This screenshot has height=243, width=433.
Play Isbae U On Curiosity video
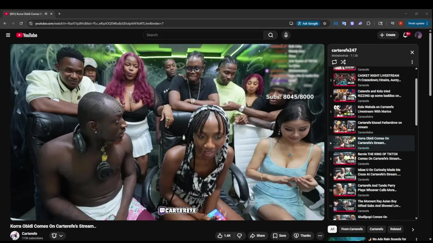[x=371, y=174]
